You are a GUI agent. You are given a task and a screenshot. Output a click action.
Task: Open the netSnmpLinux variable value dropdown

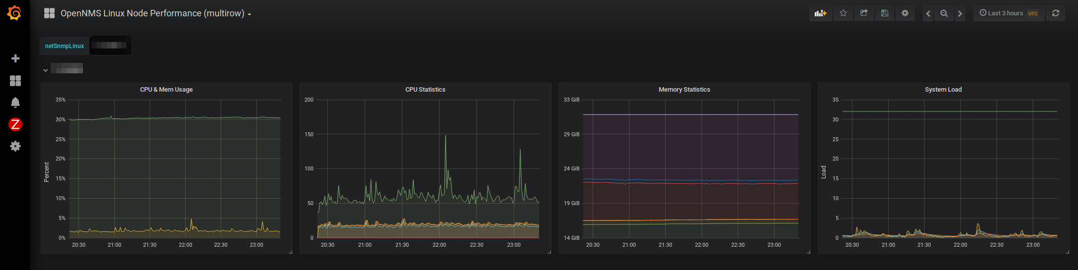click(110, 46)
